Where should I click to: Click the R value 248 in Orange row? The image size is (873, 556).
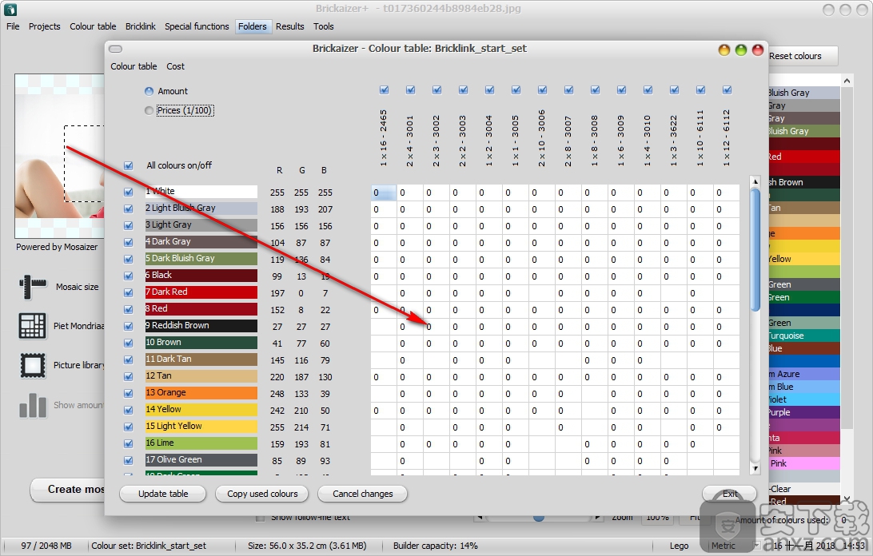pyautogui.click(x=277, y=394)
